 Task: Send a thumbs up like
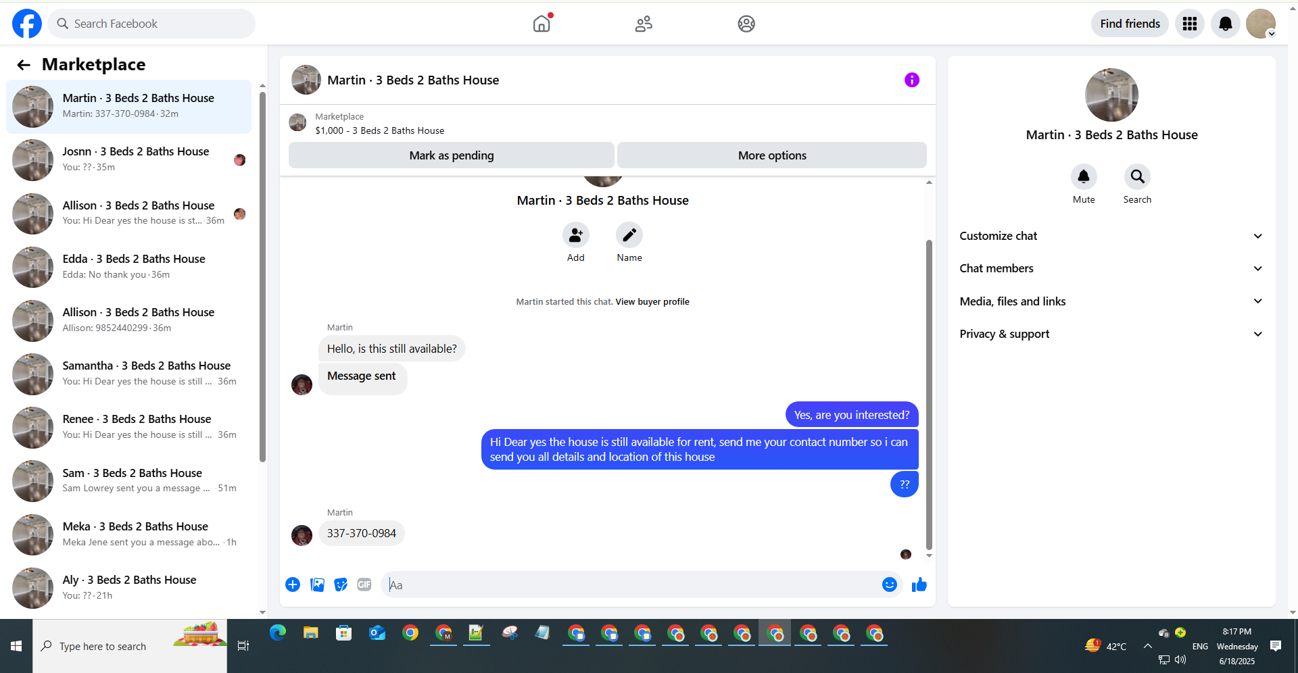click(x=919, y=584)
